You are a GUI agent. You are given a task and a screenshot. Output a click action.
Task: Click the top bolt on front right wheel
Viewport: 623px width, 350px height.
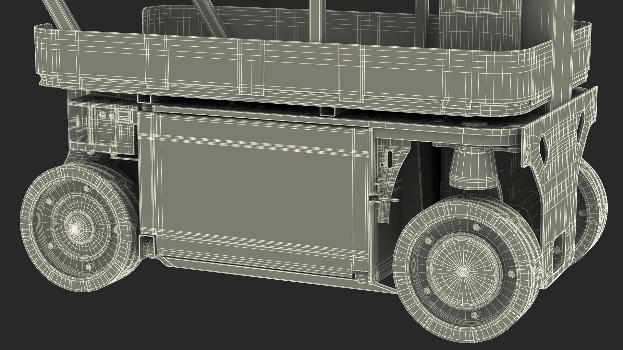point(477,226)
